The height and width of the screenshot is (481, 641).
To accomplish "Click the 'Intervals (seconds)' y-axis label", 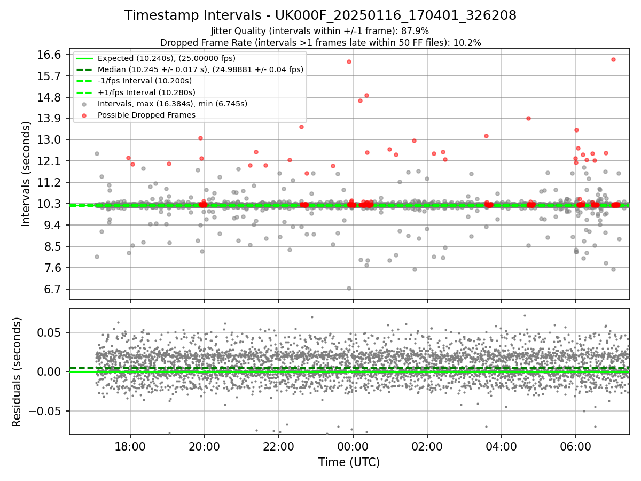I will (x=26, y=174).
